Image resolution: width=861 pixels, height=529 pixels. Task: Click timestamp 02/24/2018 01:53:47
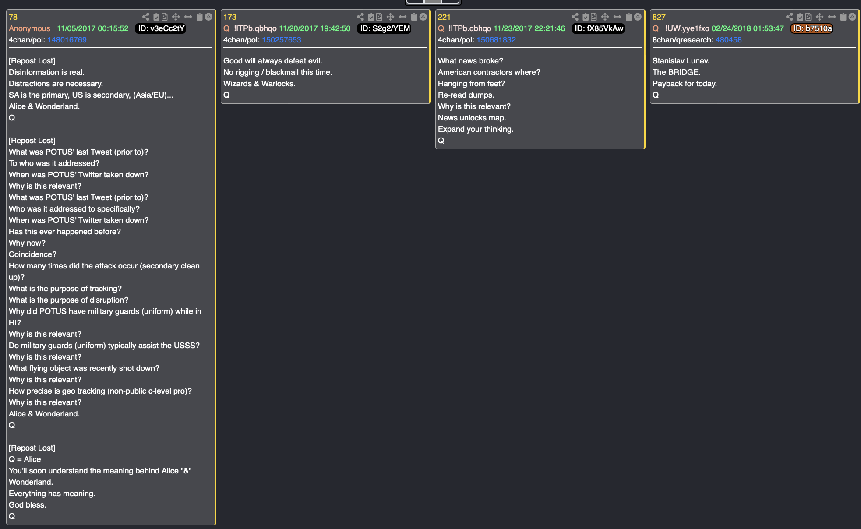coord(748,28)
